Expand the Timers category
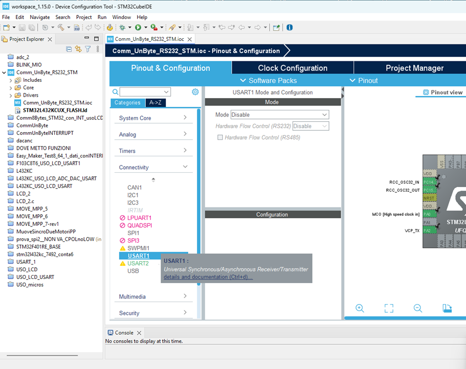Viewport: 466px width, 369px height. (153, 151)
